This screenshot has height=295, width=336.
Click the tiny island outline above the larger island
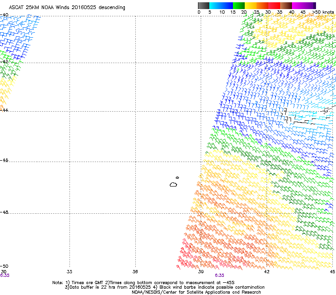point(178,177)
